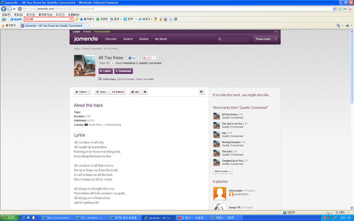Open the Track 1/6 small dropdown
The image size is (354, 221).
click(112, 63)
